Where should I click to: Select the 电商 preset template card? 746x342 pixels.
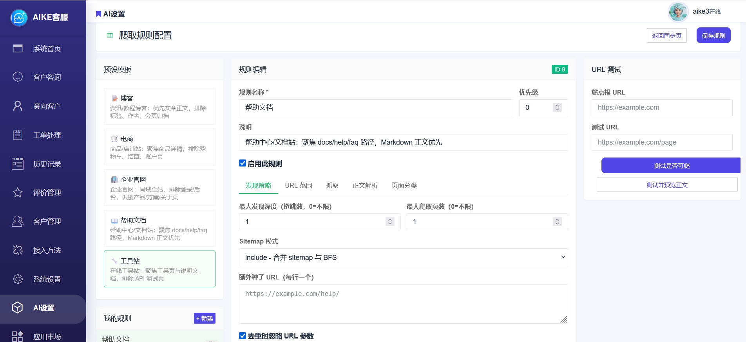click(159, 147)
